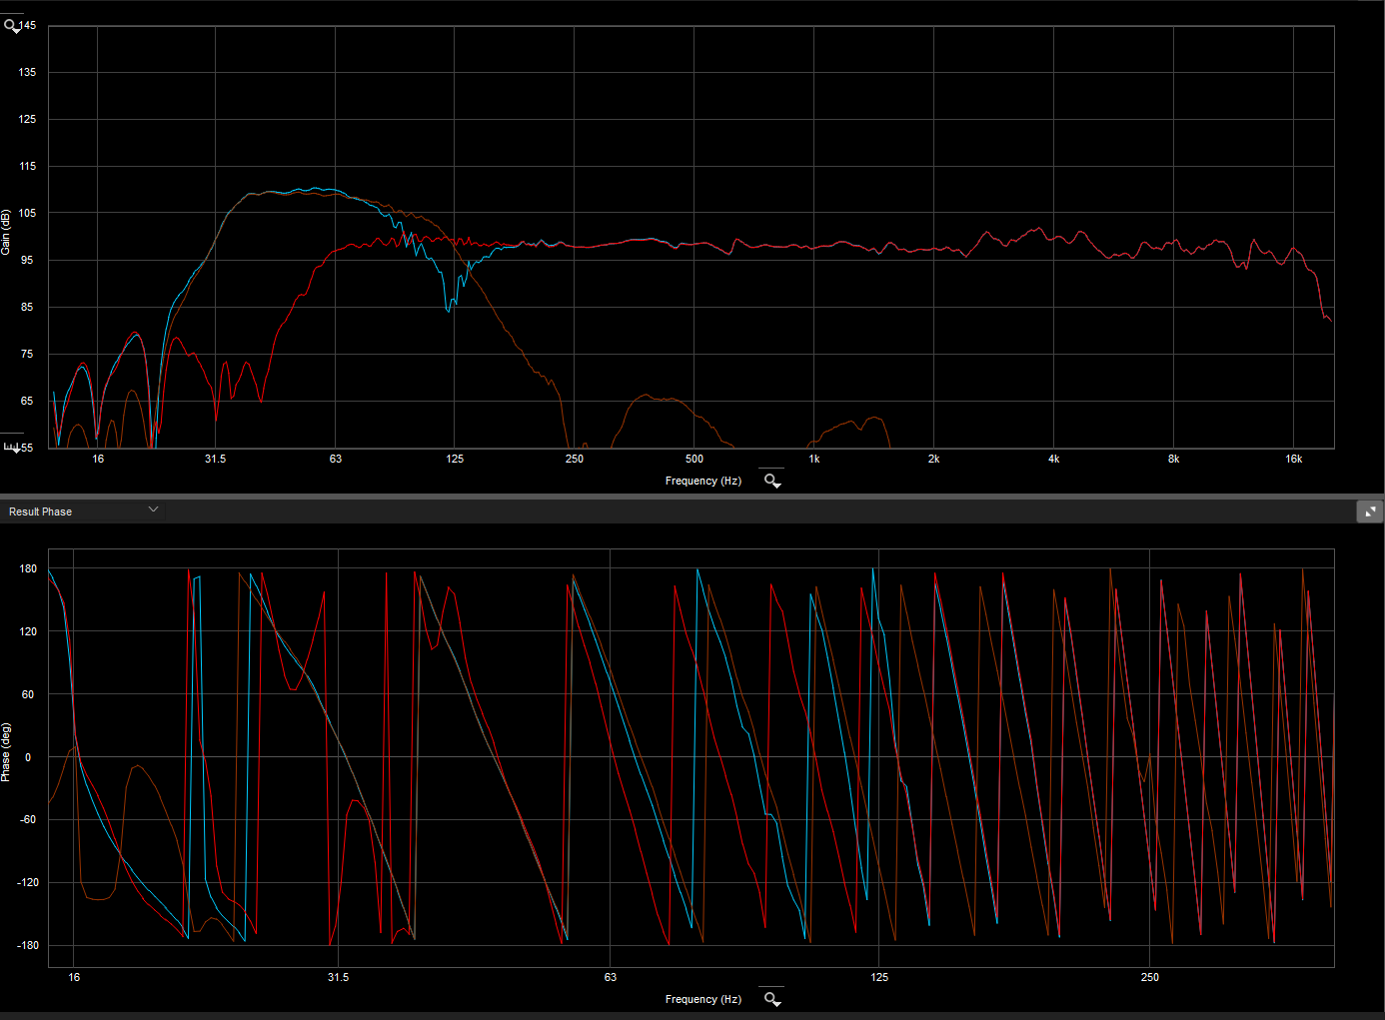Screen dimensions: 1385x1020
Task: Open frequency zoom menu under the phase plot
Action: click(x=771, y=999)
